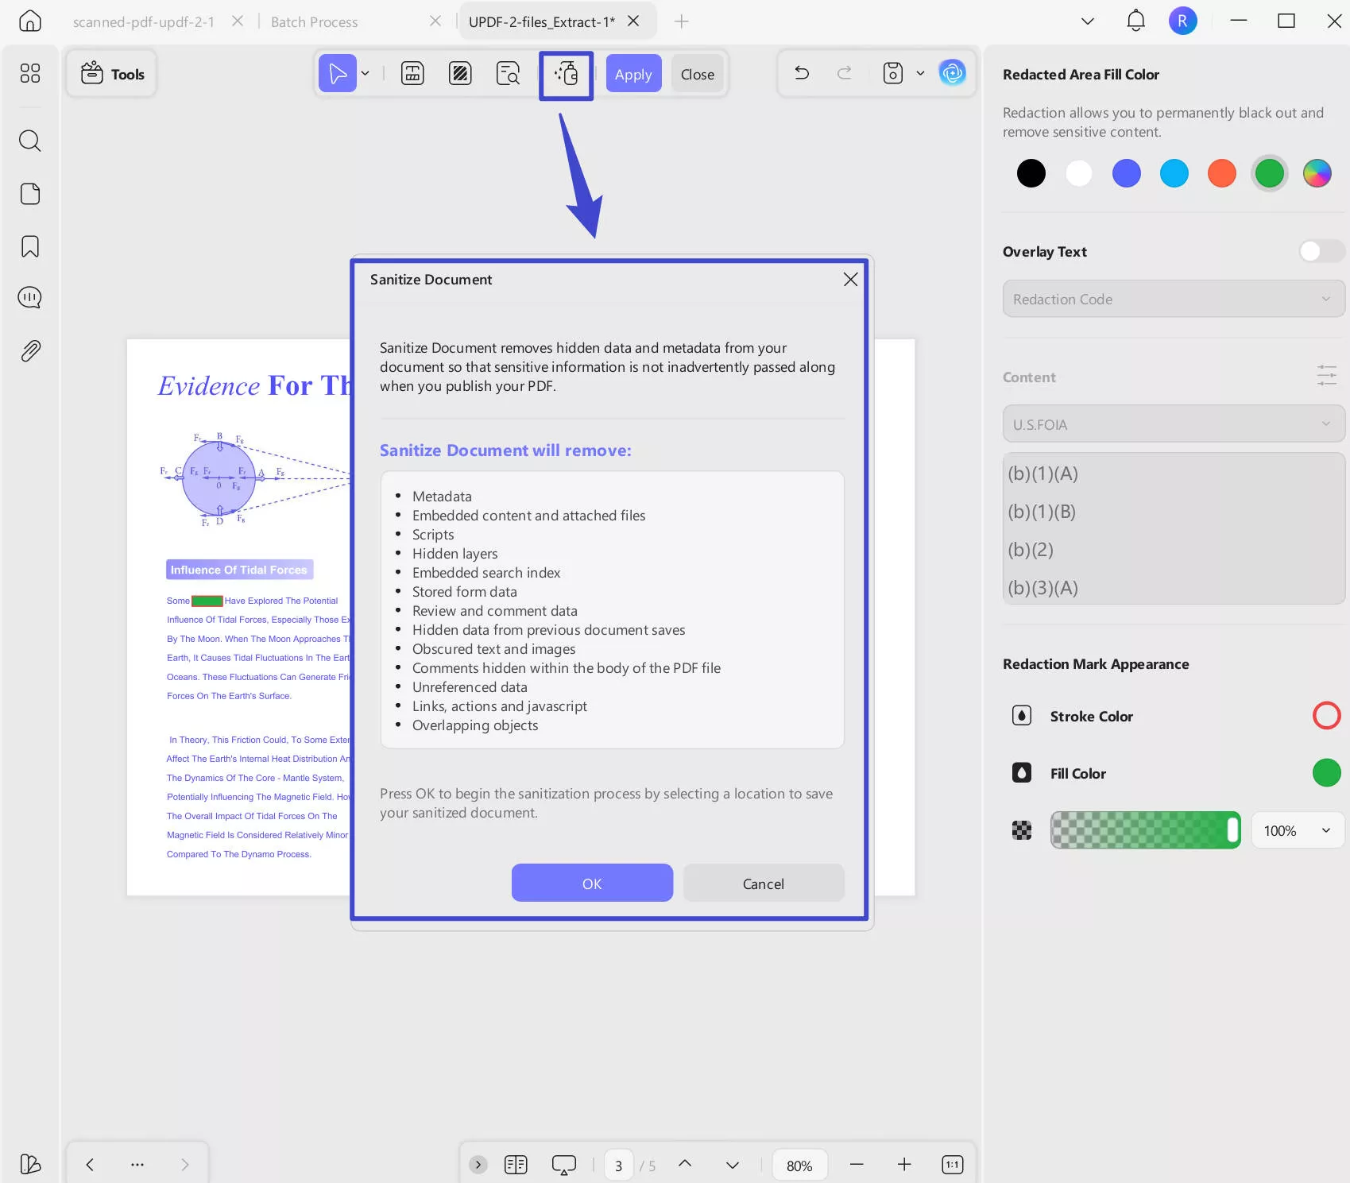Add a new tab with plus
This screenshot has height=1183, width=1350.
coord(681,21)
